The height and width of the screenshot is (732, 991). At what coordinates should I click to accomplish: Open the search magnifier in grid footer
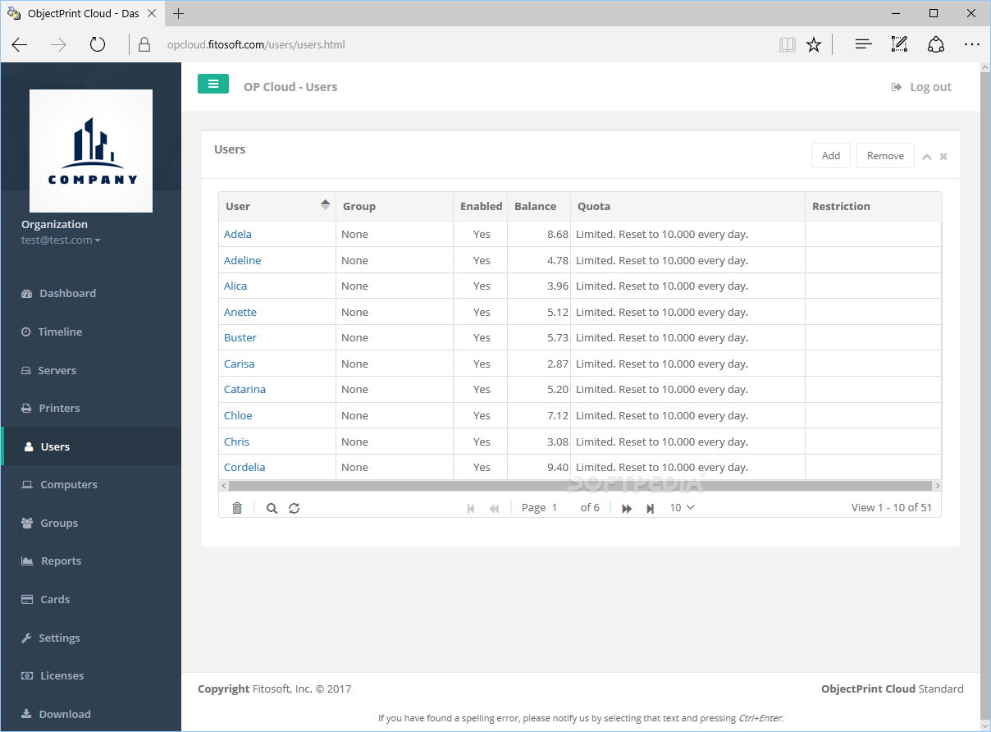(272, 508)
